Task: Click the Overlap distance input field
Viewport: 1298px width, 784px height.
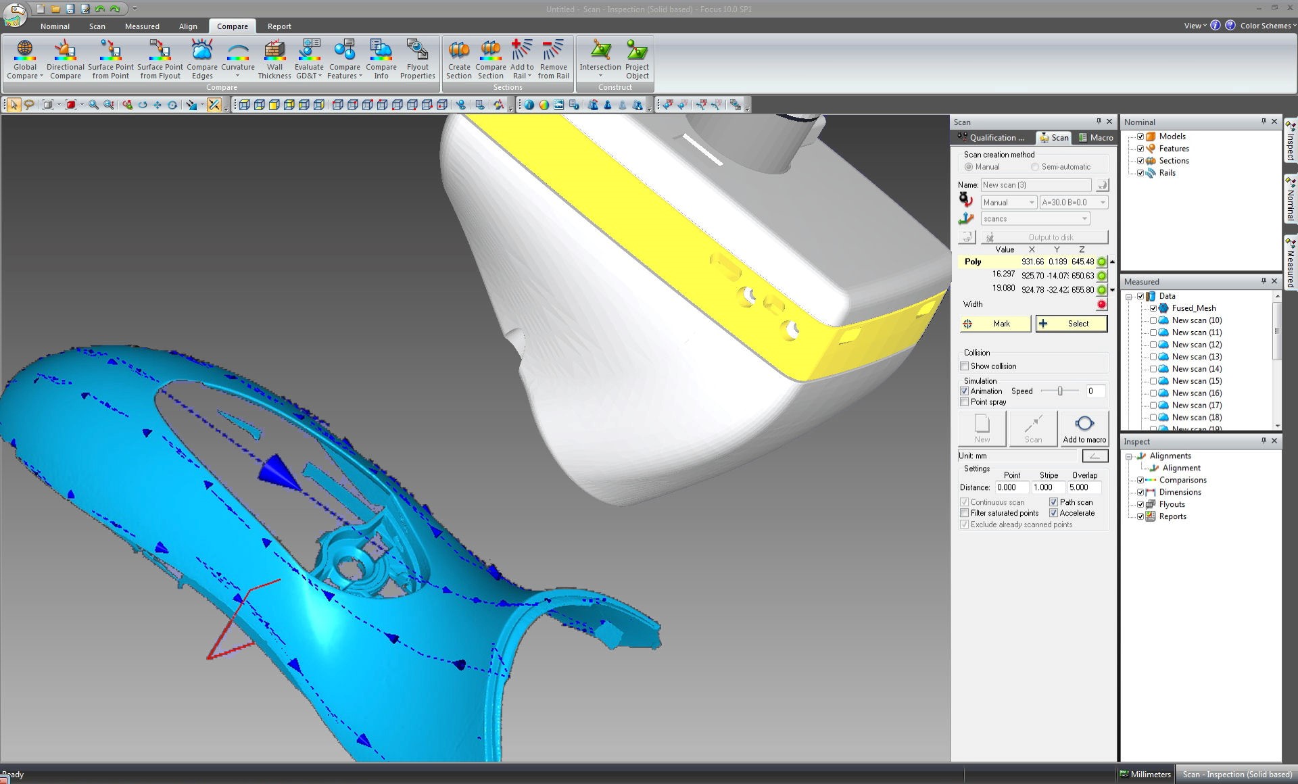Action: 1084,487
